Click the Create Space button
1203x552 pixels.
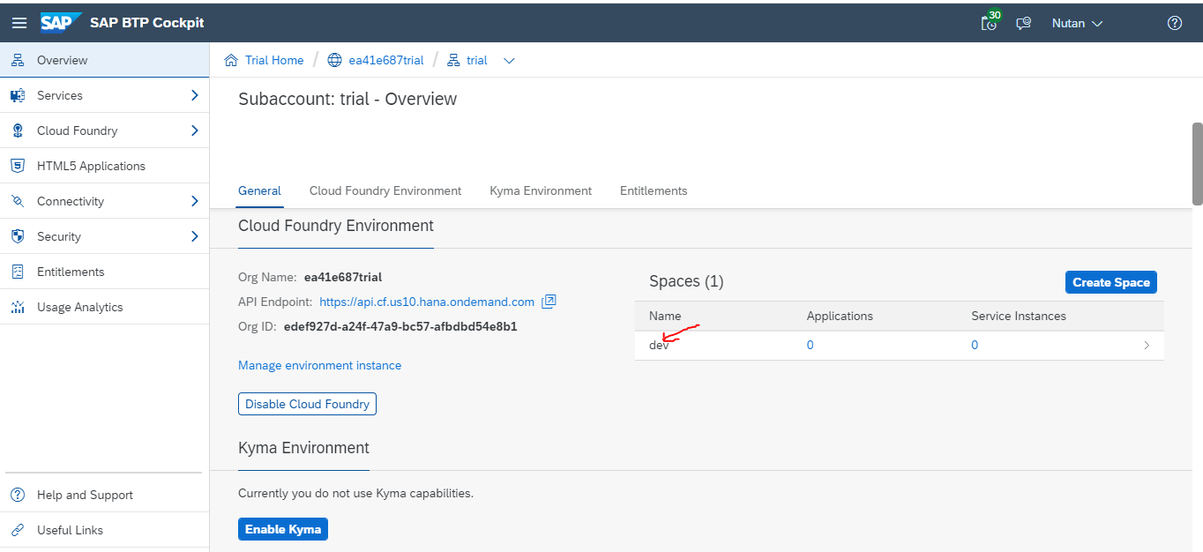[1111, 282]
